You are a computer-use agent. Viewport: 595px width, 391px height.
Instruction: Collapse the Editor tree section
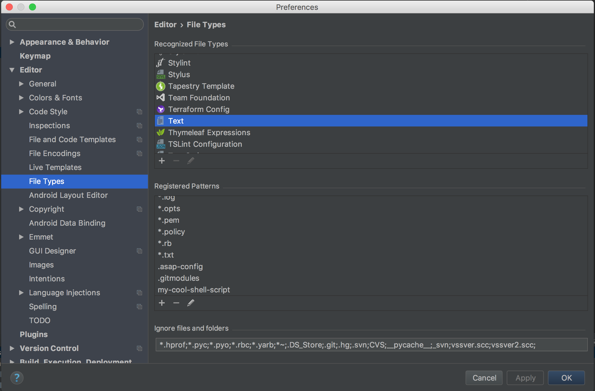tap(12, 70)
